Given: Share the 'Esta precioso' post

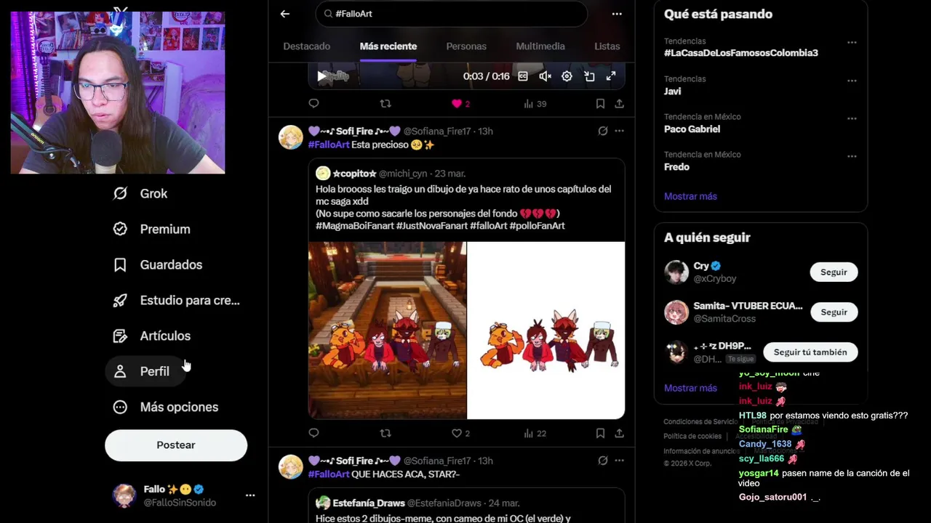Looking at the screenshot, I should pos(619,433).
